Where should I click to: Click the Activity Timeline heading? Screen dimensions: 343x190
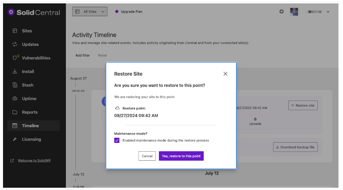[94, 35]
